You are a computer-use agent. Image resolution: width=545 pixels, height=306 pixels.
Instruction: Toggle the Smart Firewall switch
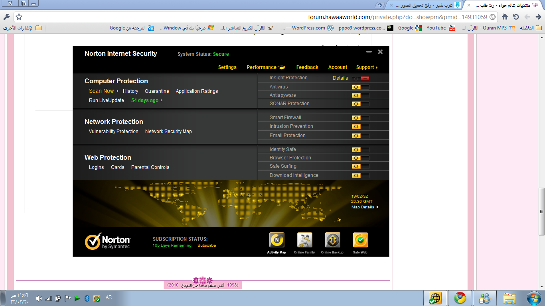[x=360, y=118]
